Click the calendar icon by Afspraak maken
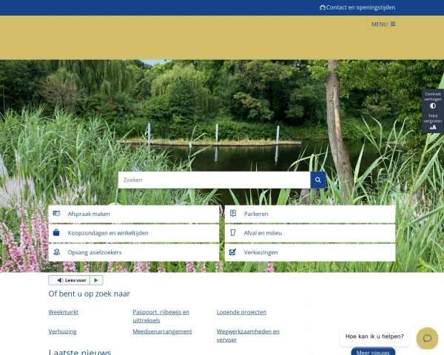The image size is (444, 355). 56,214
